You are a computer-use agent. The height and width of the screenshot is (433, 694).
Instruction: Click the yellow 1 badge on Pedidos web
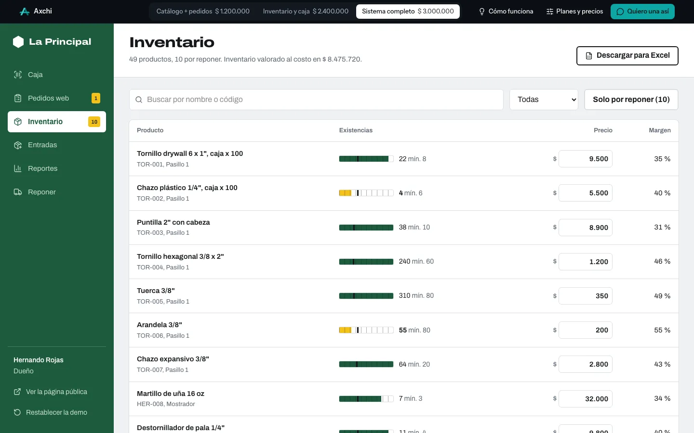[96, 98]
